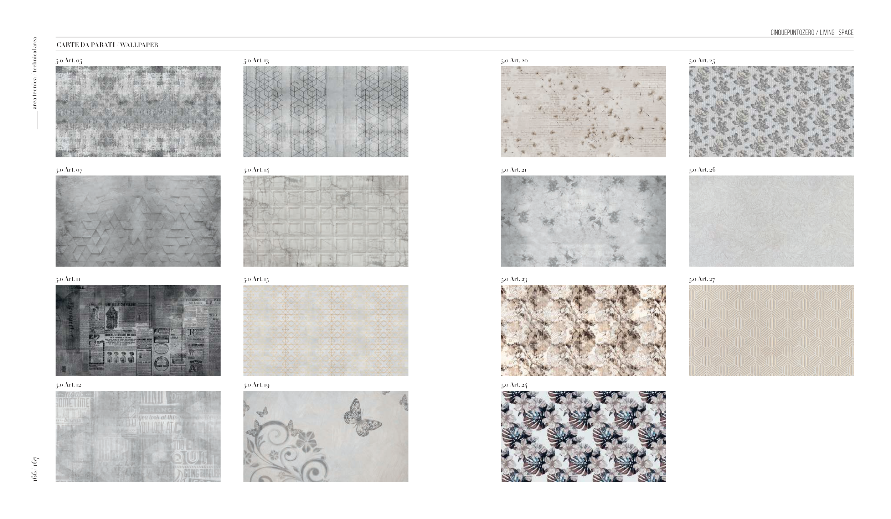The image size is (891, 519).
Task: Select the brown floral wallpaper Art. 23
Action: click(583, 330)
